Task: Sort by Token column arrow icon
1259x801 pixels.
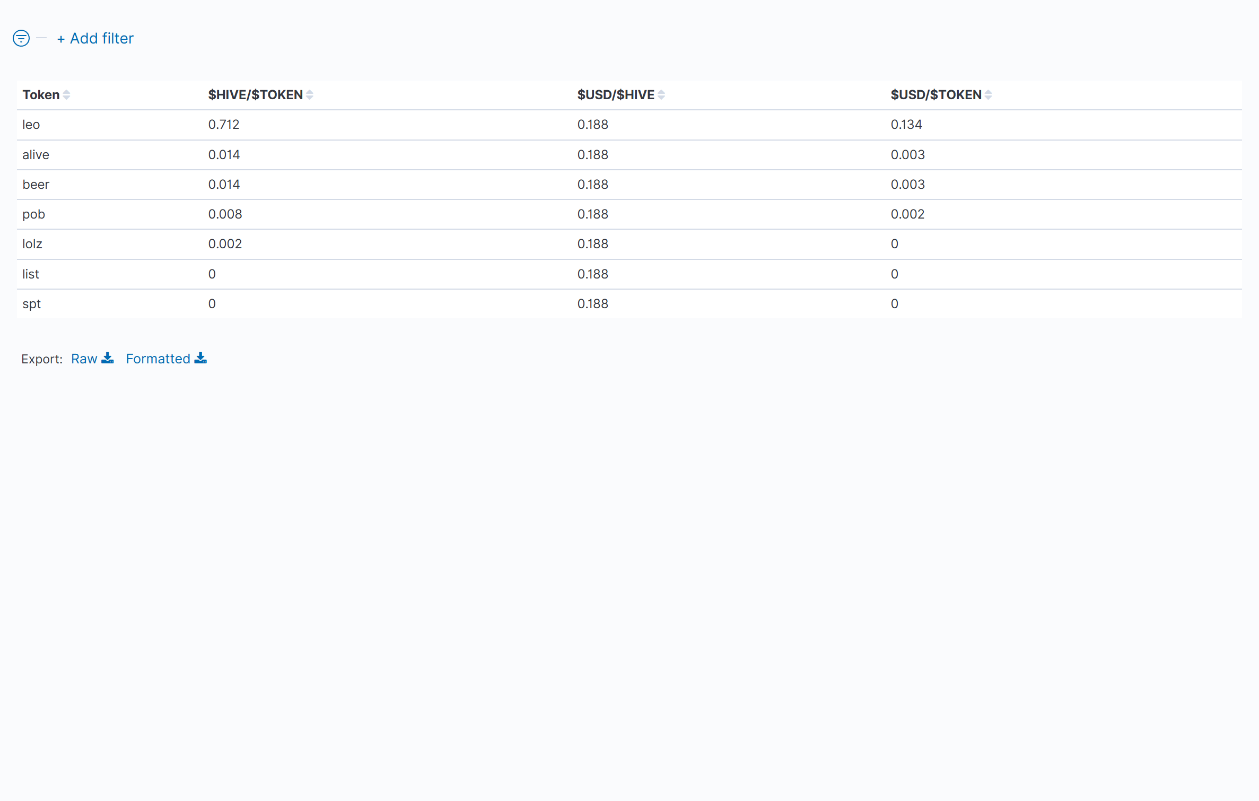Action: (66, 95)
